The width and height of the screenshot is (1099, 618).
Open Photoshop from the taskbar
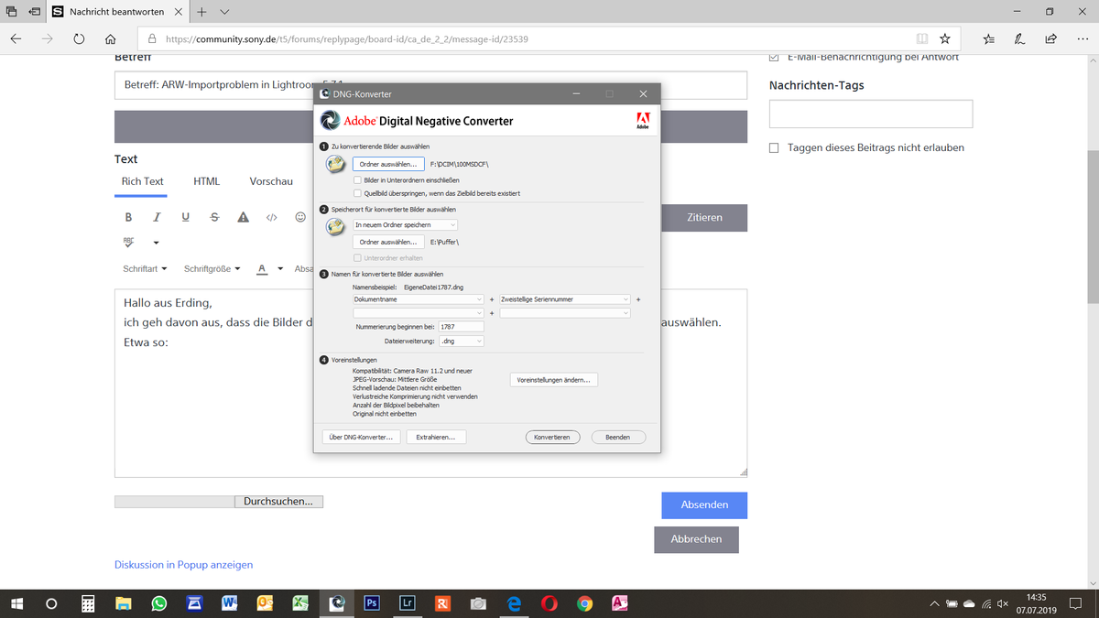[371, 603]
